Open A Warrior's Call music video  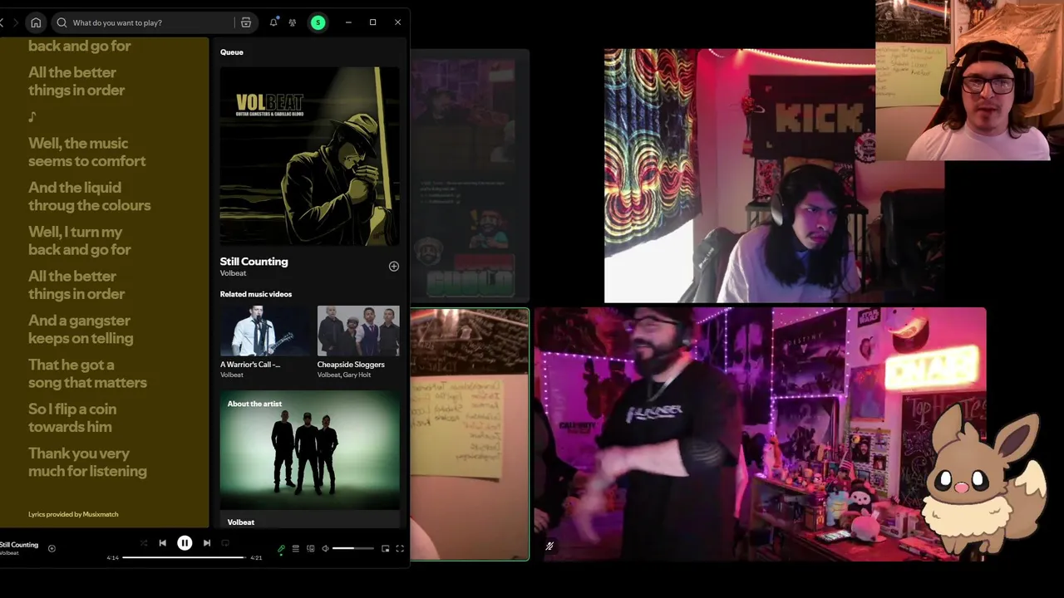coord(264,331)
